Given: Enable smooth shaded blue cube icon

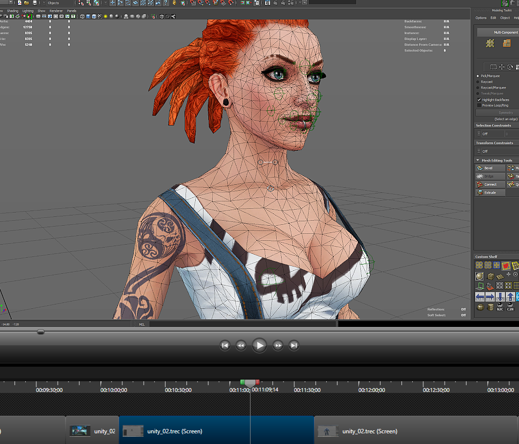Looking at the screenshot, I should pyautogui.click(x=88, y=16).
